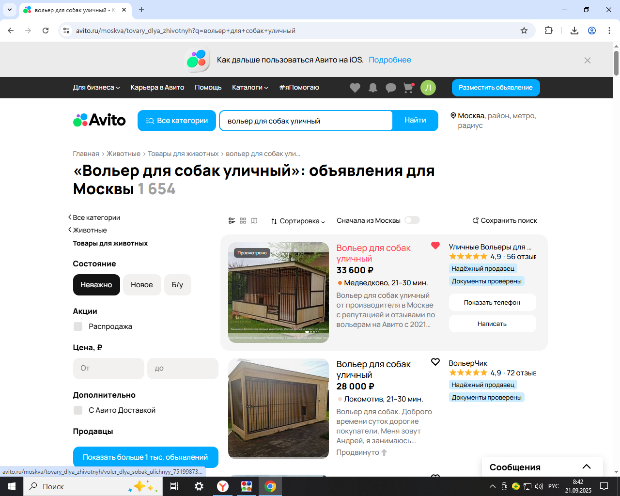
Task: Click the search field with 'вольер для собак уличный'
Action: [306, 121]
